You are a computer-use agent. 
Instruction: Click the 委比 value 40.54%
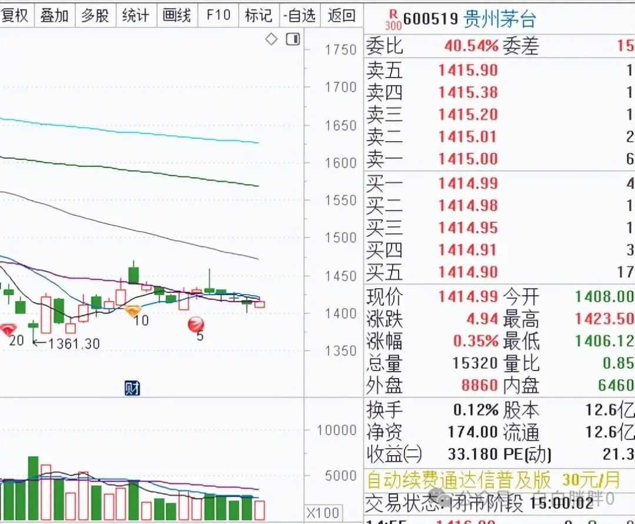tap(471, 46)
